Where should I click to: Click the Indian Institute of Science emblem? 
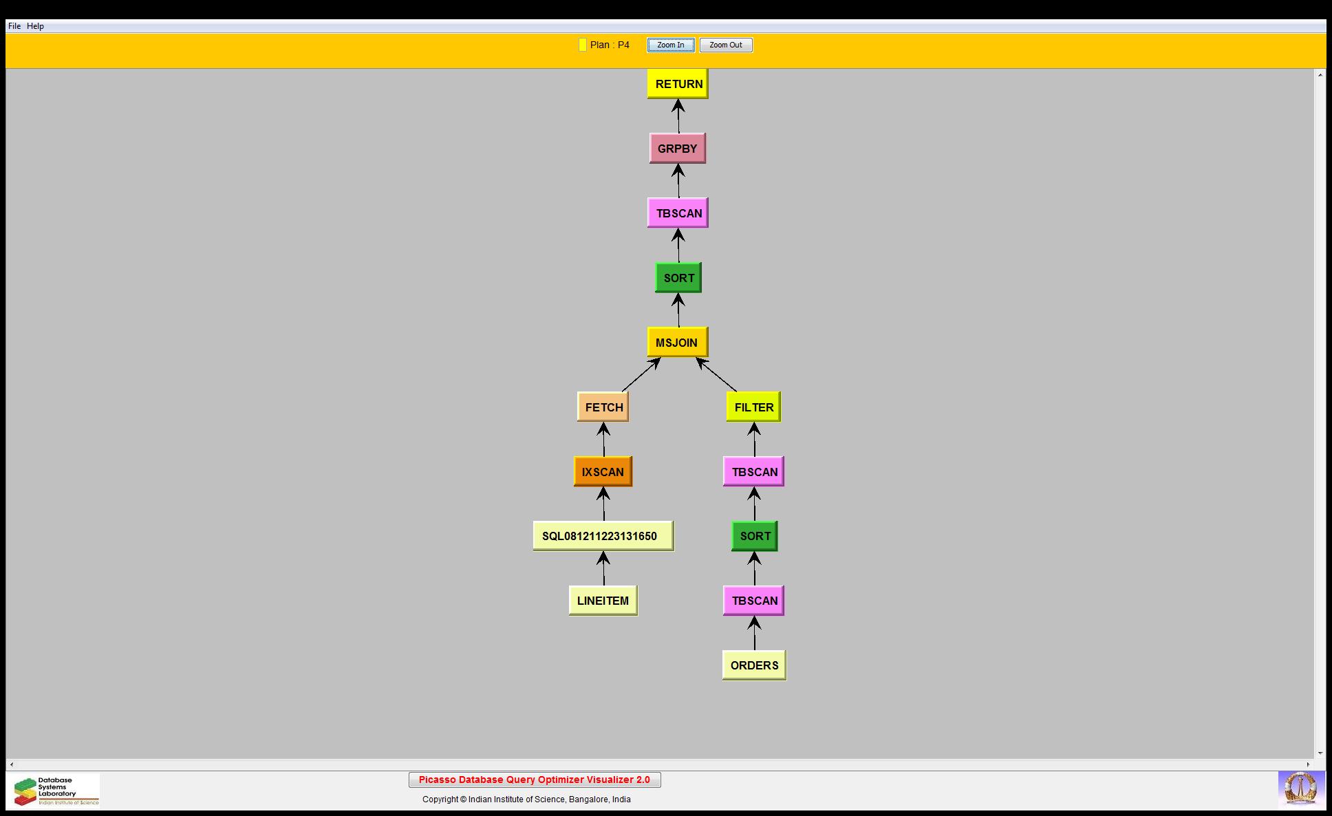[x=1300, y=789]
